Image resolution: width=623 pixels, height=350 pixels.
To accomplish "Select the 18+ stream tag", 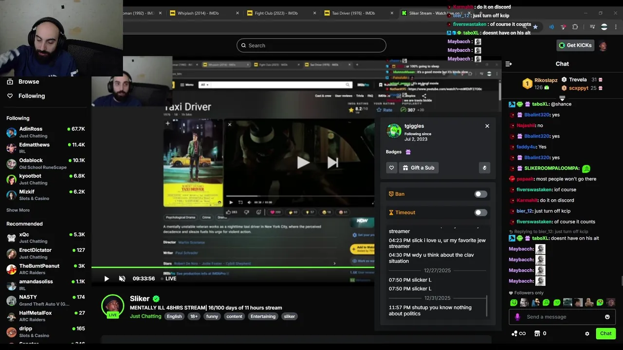I will (x=194, y=316).
